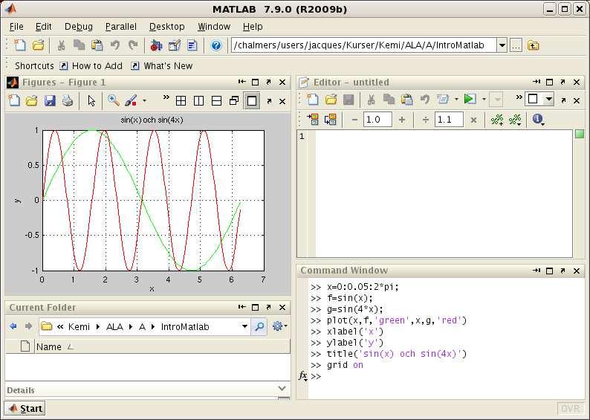590x420 pixels.
Task: Click Copy icon in main toolbar
Action: click(79, 45)
